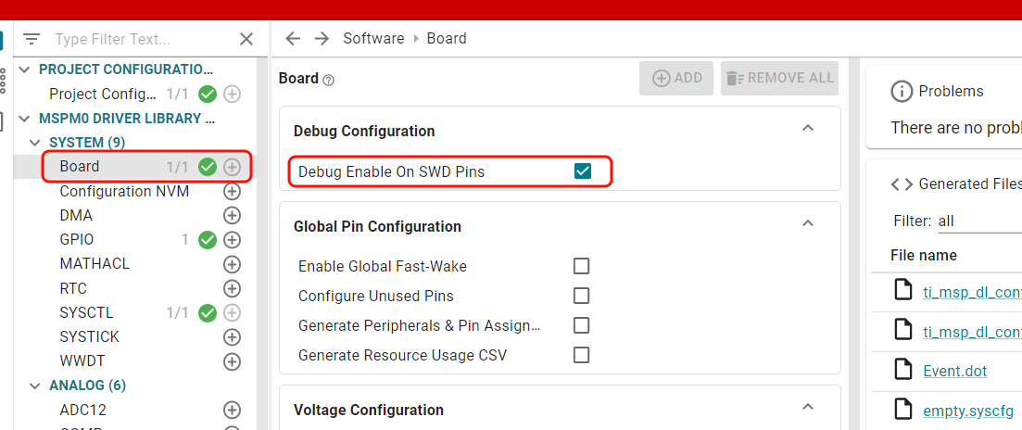Viewport: 1022px width, 430px height.
Task: Click the Filter field showing all
Action: [979, 221]
